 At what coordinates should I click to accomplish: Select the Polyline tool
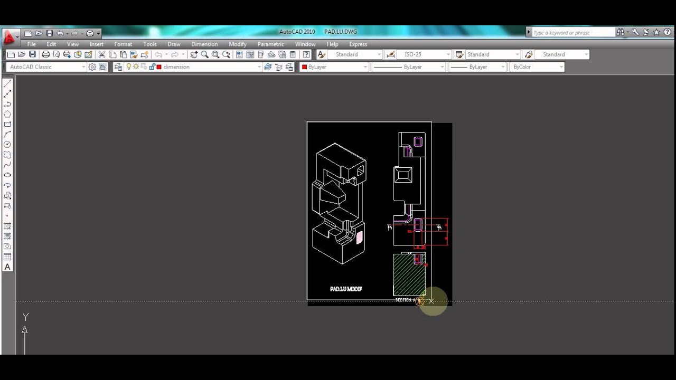coord(7,104)
